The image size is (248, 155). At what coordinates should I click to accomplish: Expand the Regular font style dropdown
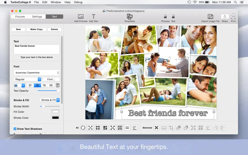point(27,79)
